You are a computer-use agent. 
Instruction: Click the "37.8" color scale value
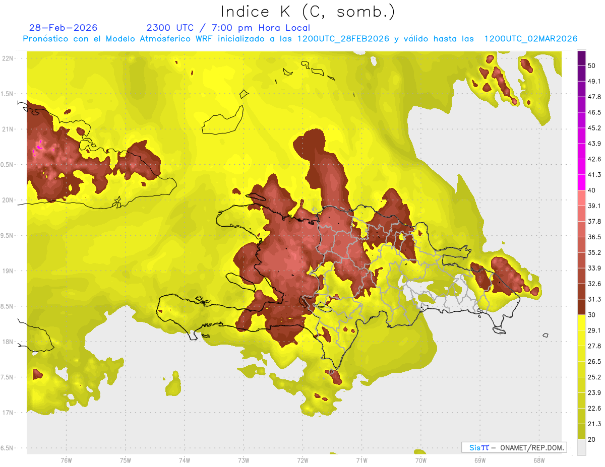tap(594, 221)
